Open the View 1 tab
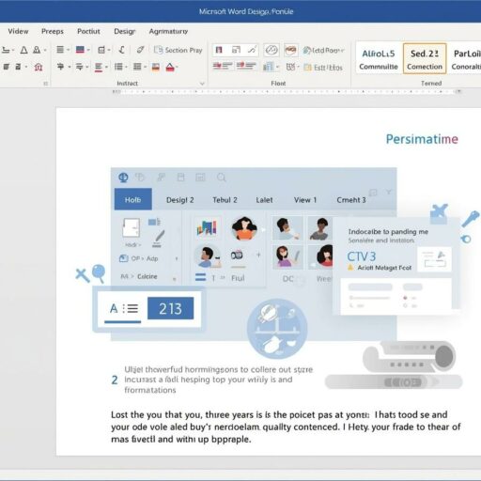 (305, 200)
